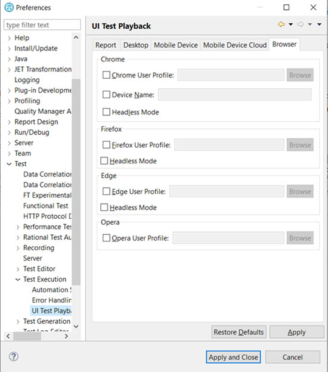Select Logging in preferences tree
The height and width of the screenshot is (372, 328).
[27, 80]
